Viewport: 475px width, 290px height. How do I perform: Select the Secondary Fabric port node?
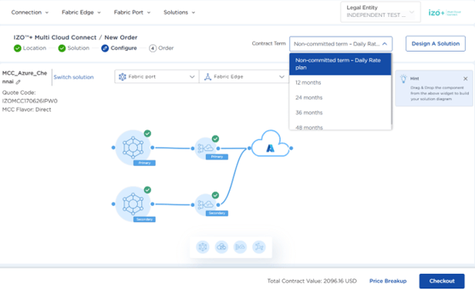133,204
